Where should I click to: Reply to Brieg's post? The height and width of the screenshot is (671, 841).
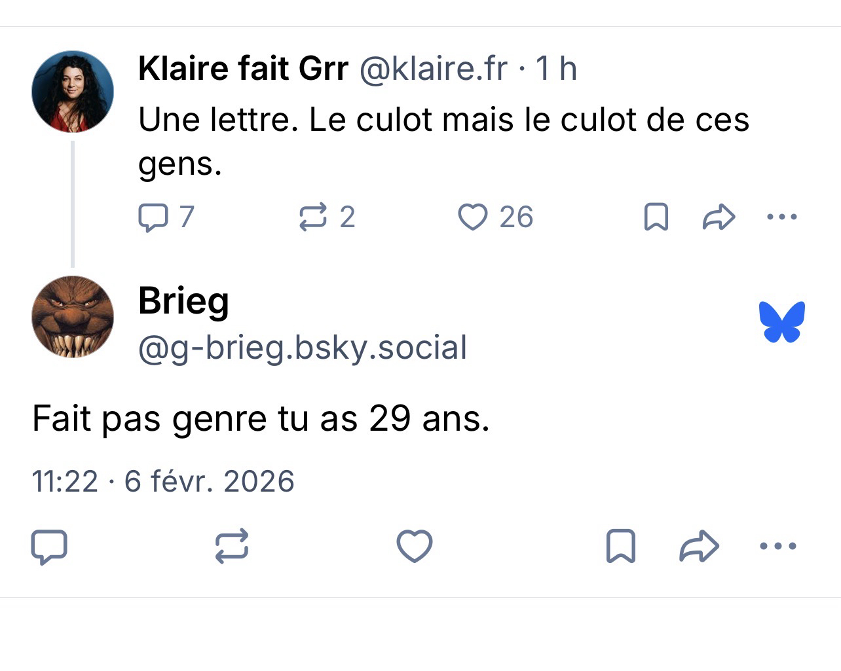(x=49, y=547)
